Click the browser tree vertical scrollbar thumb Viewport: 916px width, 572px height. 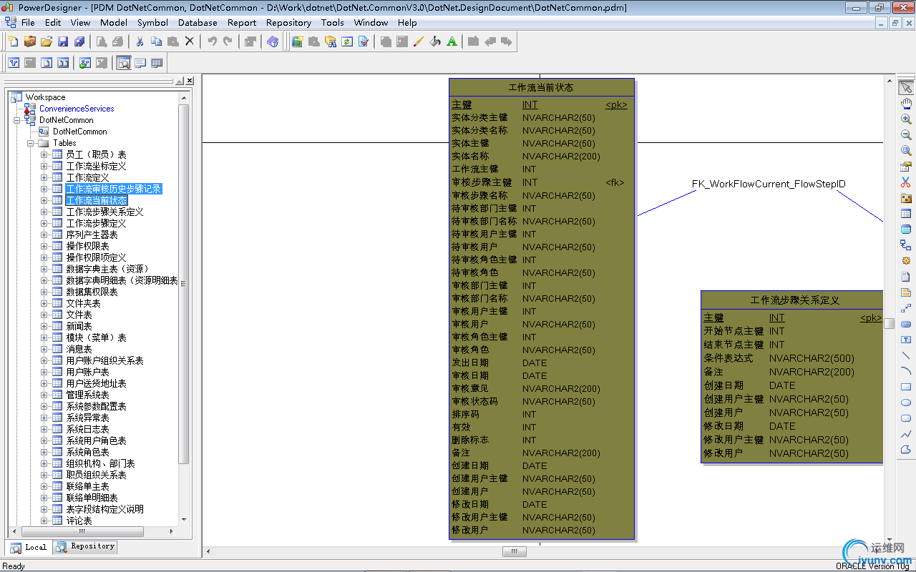(x=184, y=284)
